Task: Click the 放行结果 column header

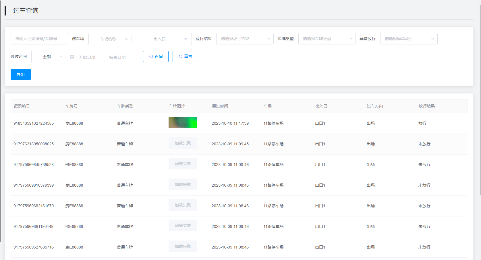Action: click(426, 106)
